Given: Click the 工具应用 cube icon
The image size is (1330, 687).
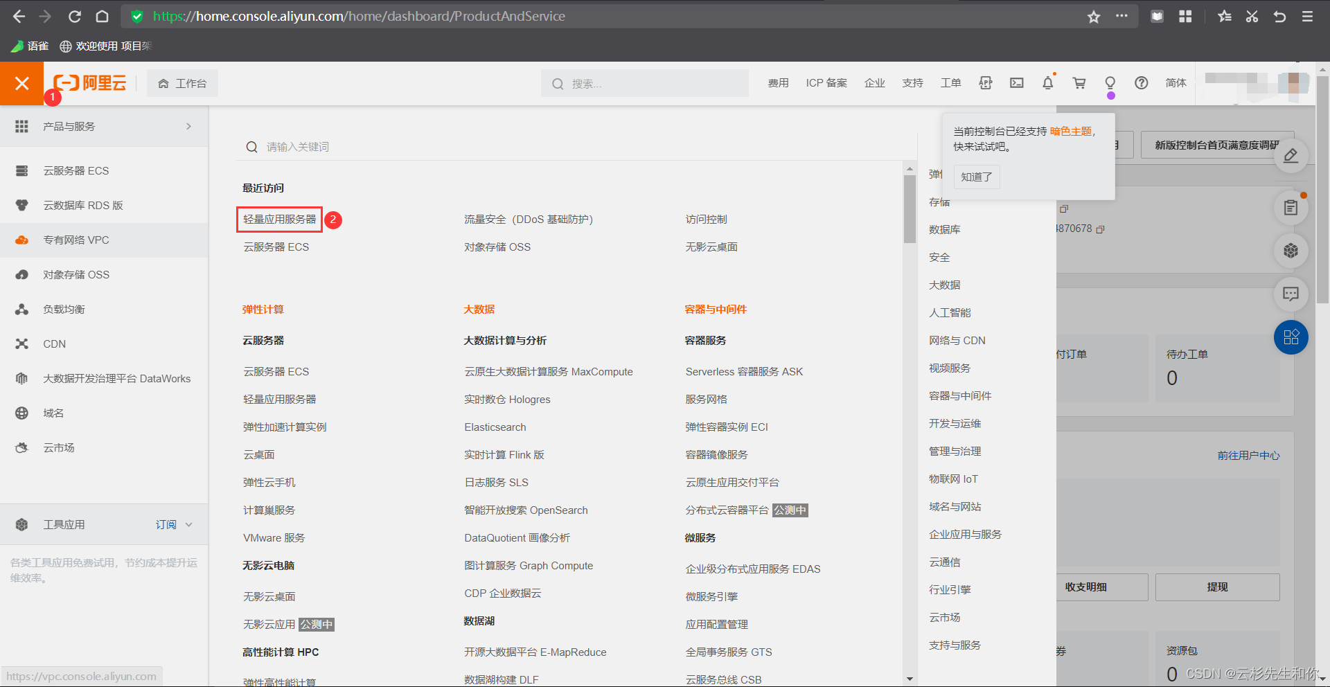Looking at the screenshot, I should (x=22, y=524).
